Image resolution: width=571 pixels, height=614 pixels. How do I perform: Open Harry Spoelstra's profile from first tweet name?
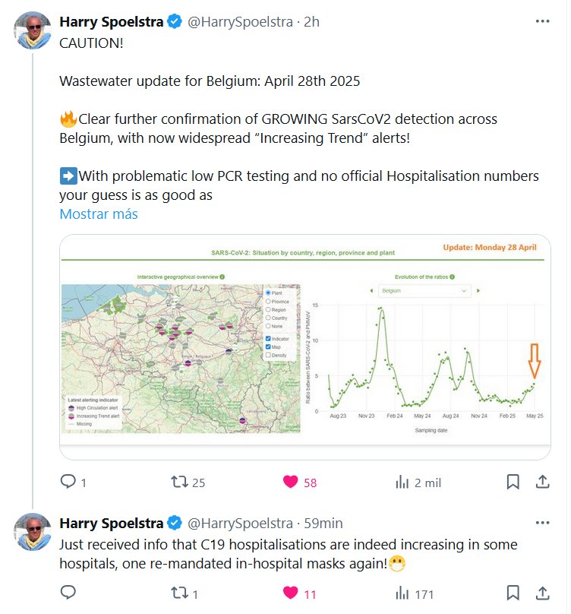[111, 21]
